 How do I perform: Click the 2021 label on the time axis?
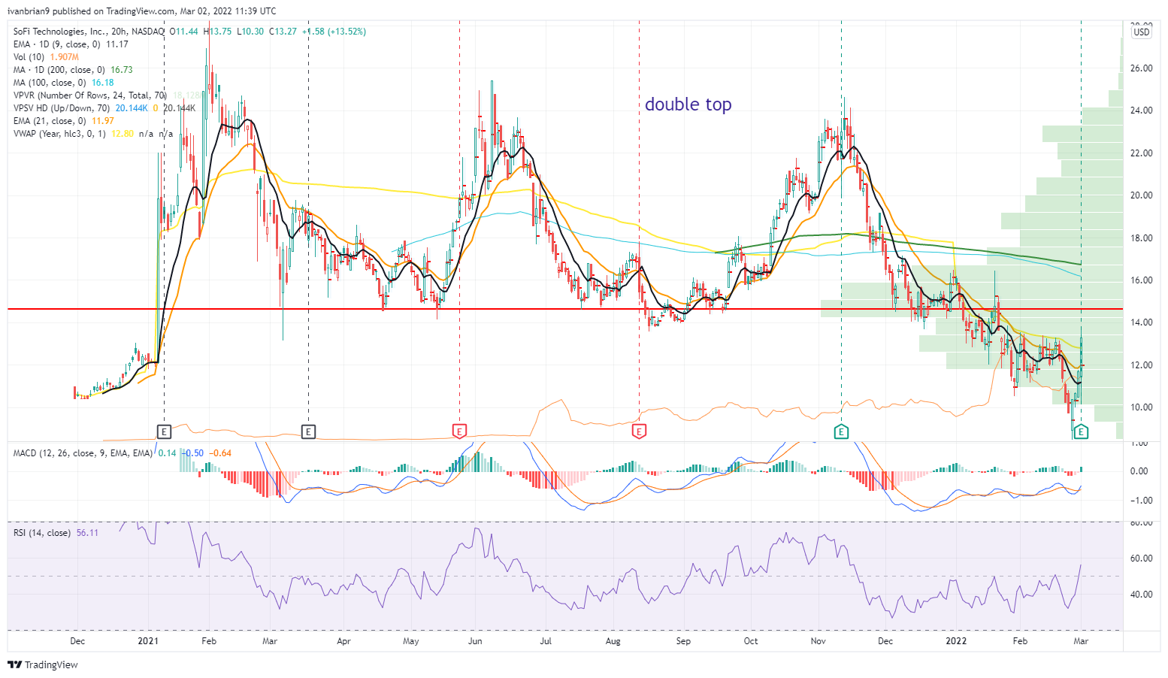coord(148,641)
